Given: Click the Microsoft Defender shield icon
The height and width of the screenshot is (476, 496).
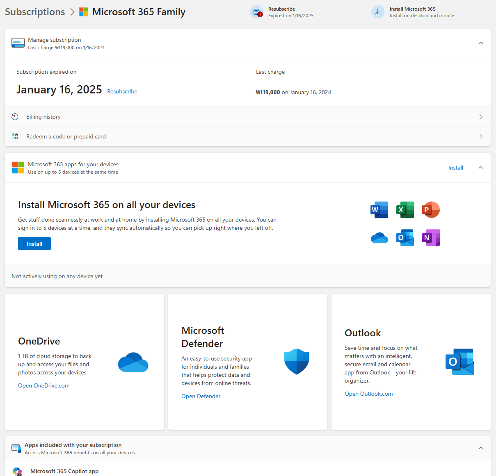Looking at the screenshot, I should tap(297, 362).
